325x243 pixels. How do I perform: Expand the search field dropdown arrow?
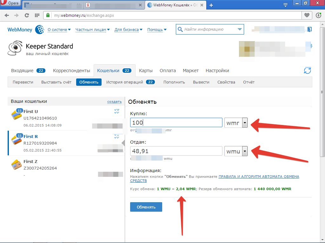click(x=240, y=29)
